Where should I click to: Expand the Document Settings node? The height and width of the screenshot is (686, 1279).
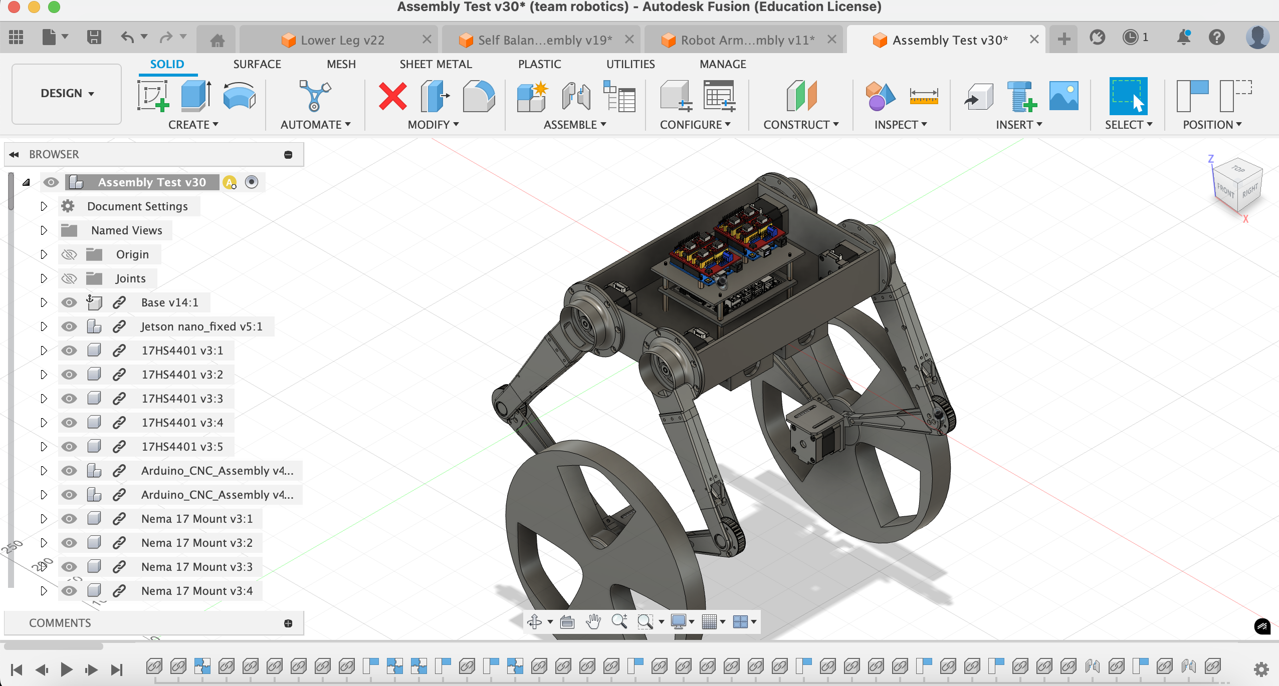point(42,206)
